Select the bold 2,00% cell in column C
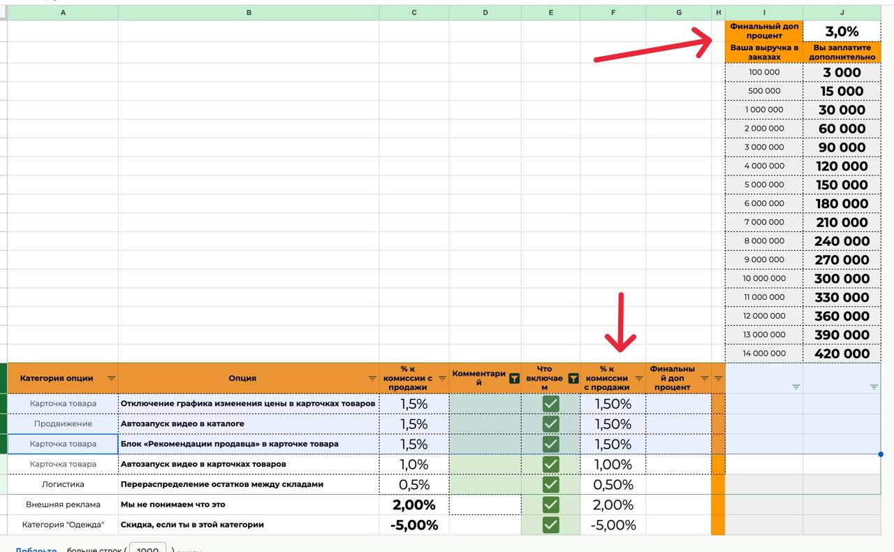 pyautogui.click(x=414, y=504)
